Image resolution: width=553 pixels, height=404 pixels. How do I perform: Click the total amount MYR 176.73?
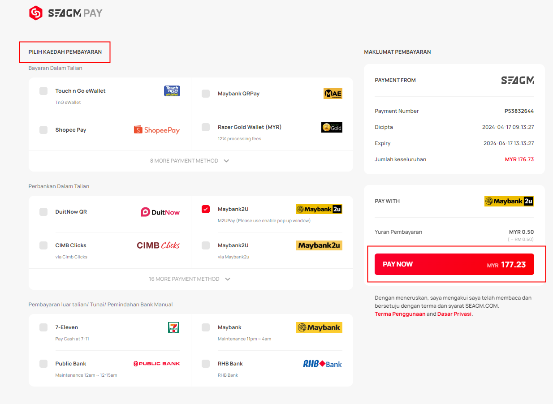pyautogui.click(x=519, y=159)
